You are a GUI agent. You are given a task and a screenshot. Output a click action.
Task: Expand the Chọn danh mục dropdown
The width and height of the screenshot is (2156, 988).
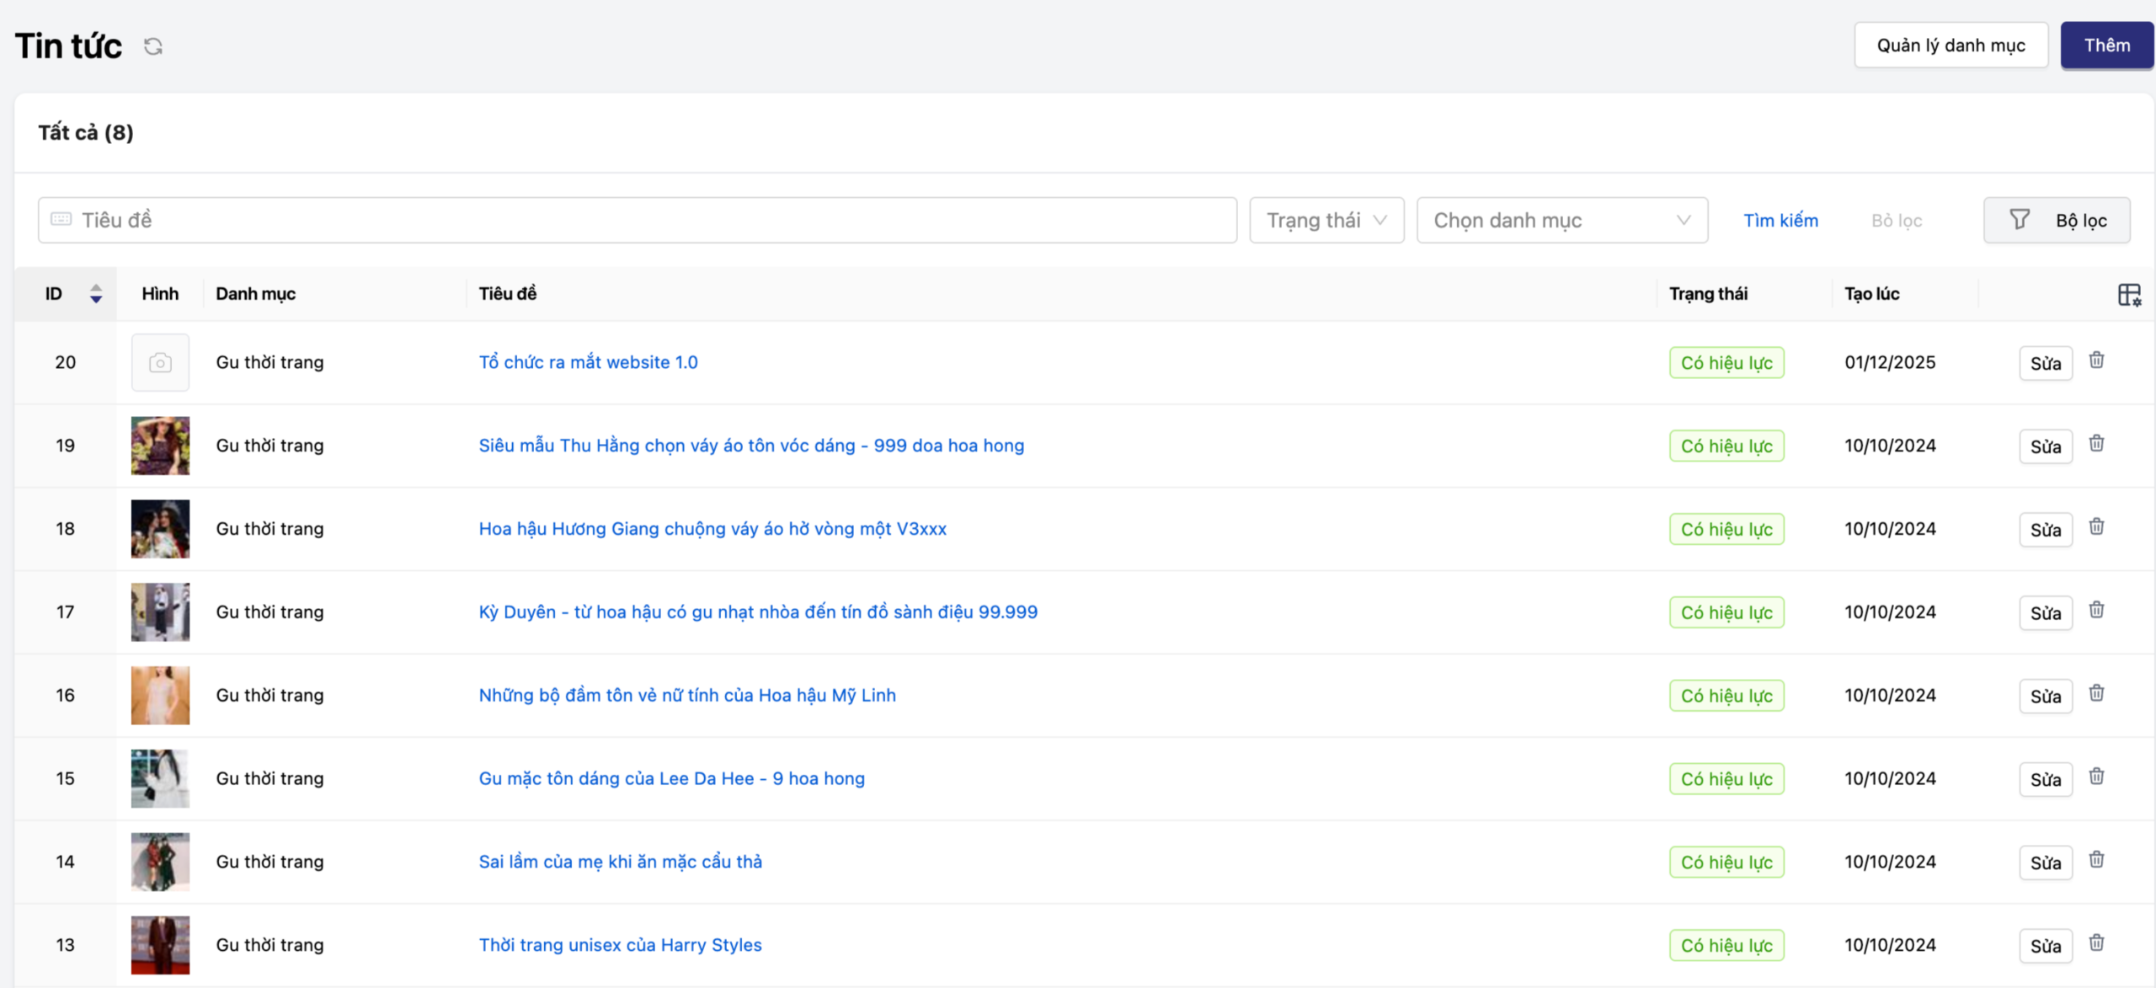click(x=1561, y=221)
